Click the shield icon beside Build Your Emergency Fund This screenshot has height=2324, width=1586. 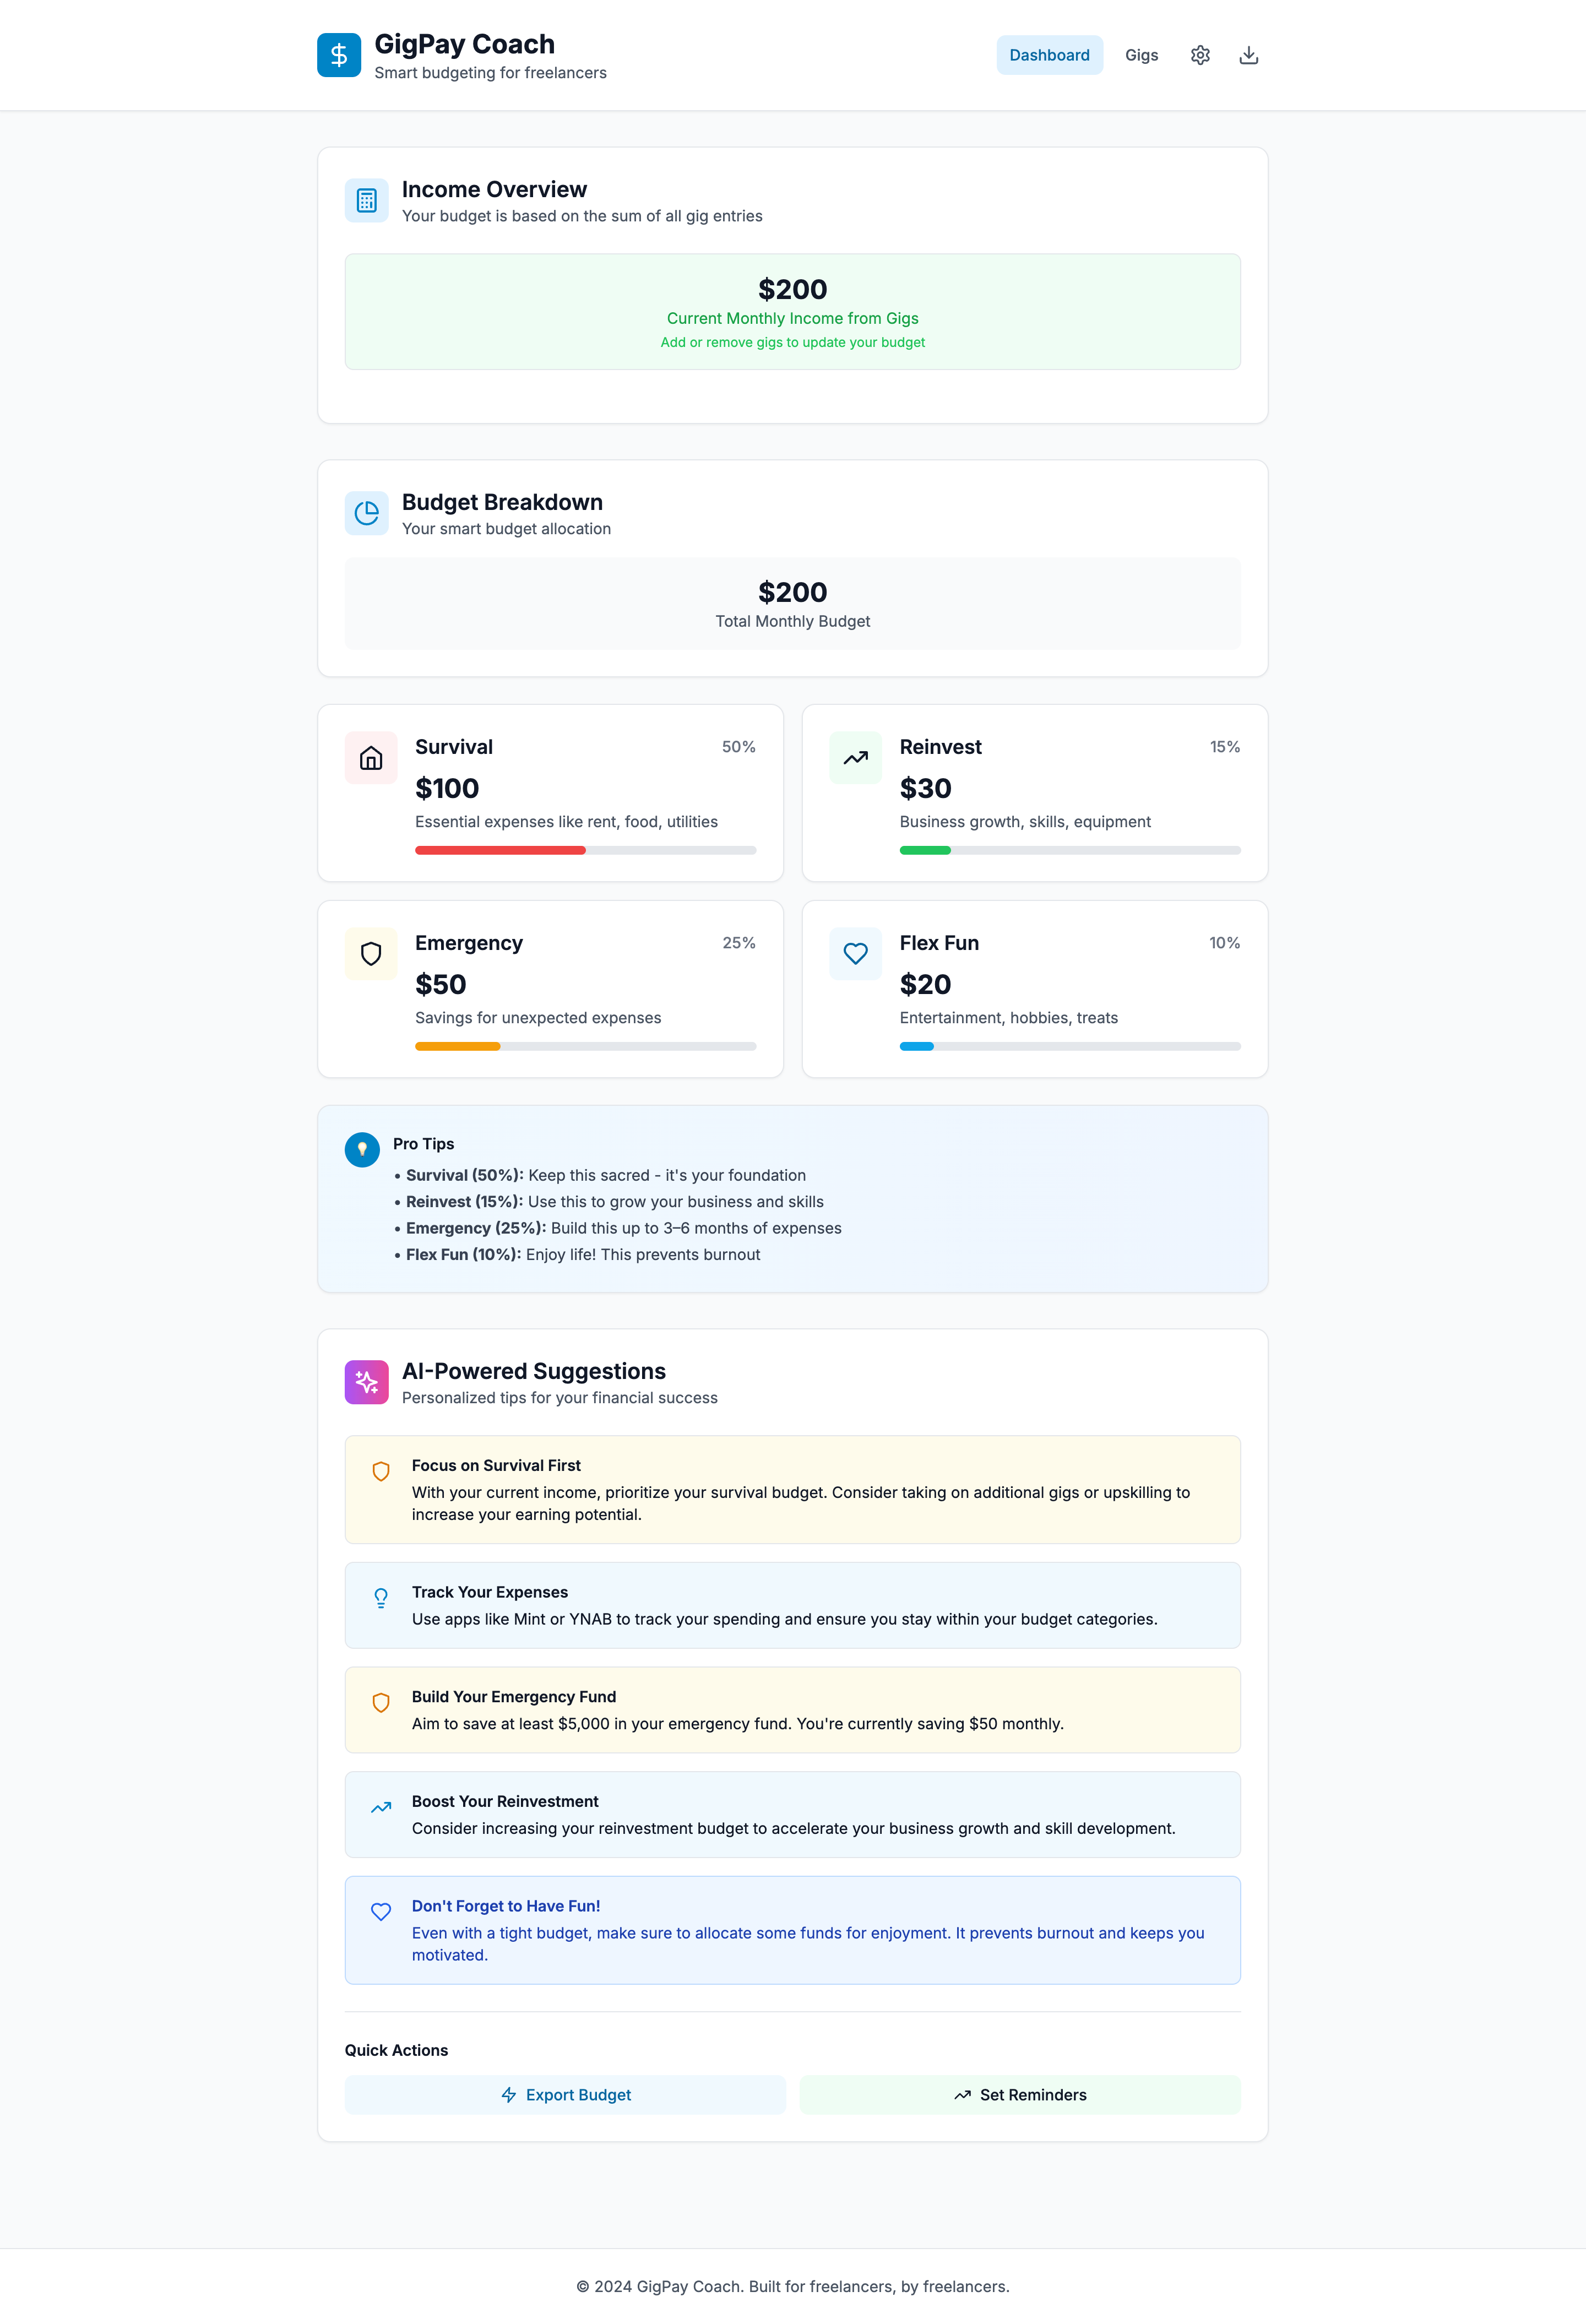[381, 1701]
